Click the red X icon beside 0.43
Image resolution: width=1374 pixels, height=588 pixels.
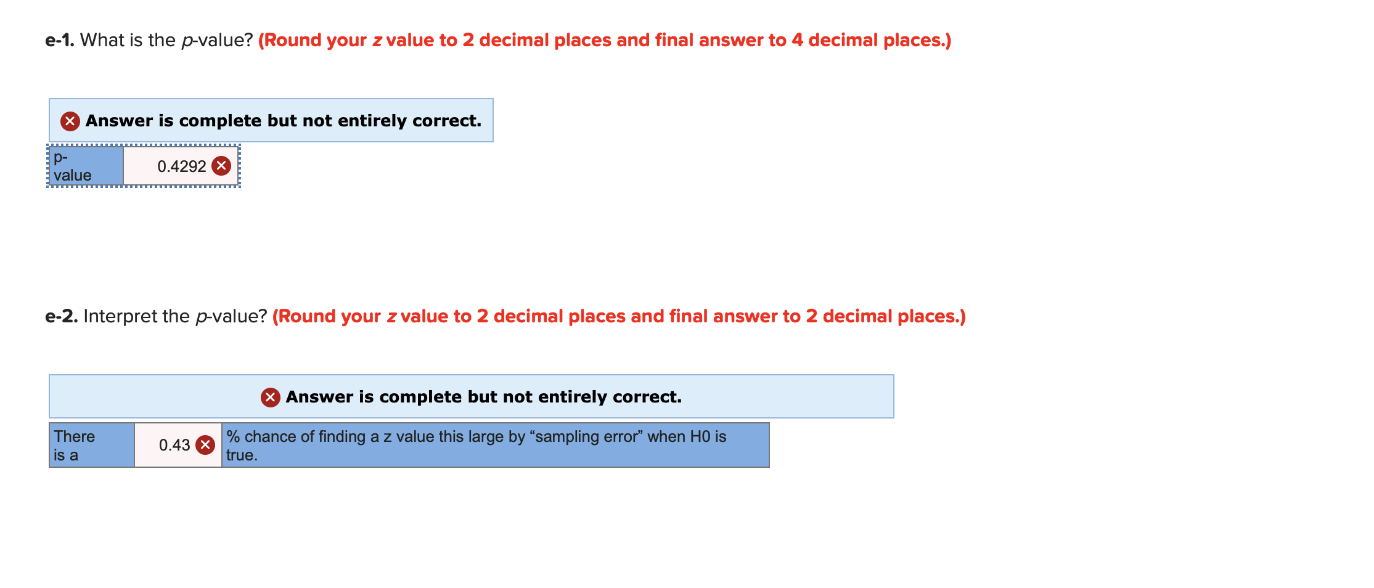coord(207,444)
